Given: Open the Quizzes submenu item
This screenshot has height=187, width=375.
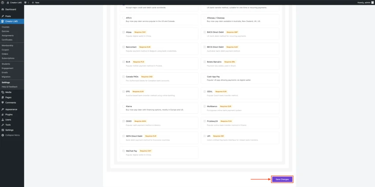Looking at the screenshot, I should click(5, 32).
